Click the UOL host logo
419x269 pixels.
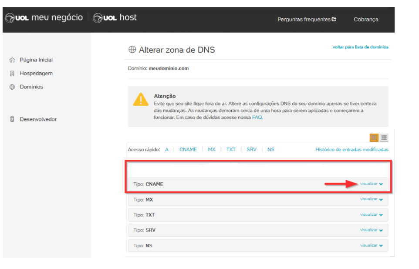[115, 18]
